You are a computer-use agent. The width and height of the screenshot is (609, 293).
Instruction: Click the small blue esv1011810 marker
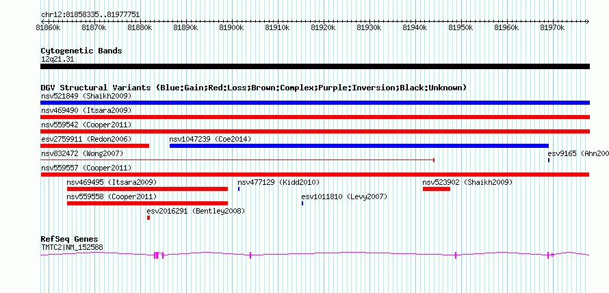302,203
